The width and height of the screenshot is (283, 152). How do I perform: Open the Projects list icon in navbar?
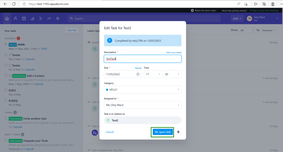click(x=41, y=18)
